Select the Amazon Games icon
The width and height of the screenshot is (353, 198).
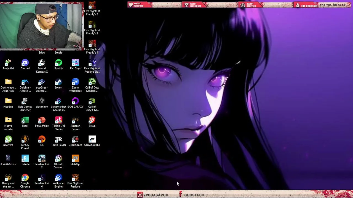pos(75,124)
